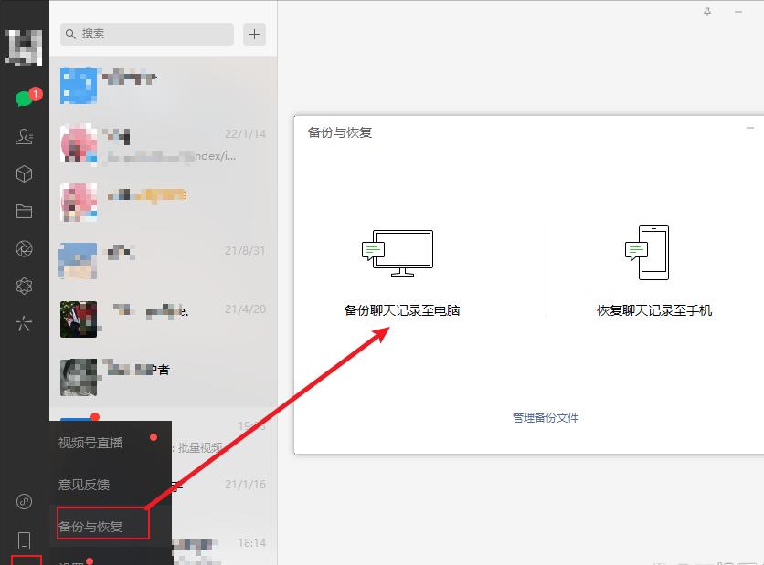Open the Mini Programs panel icon
The width and height of the screenshot is (764, 565).
coord(25,285)
